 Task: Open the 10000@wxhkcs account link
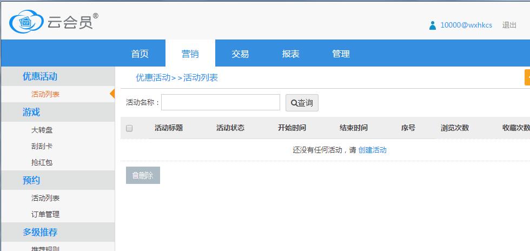tap(466, 25)
